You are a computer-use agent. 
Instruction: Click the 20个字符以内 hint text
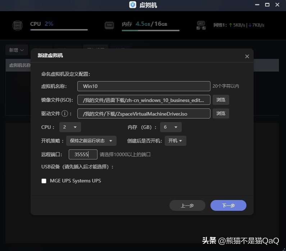tap(226, 86)
